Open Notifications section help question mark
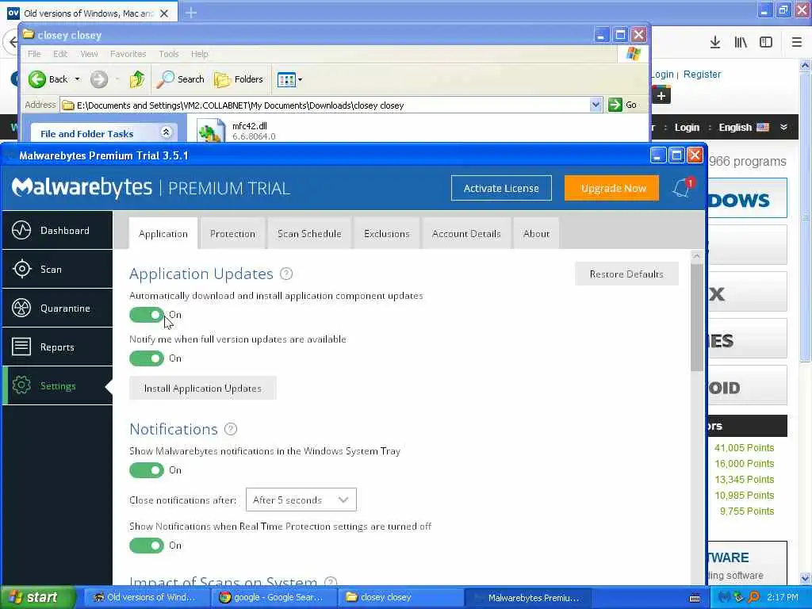The width and height of the screenshot is (812, 609). pos(231,429)
